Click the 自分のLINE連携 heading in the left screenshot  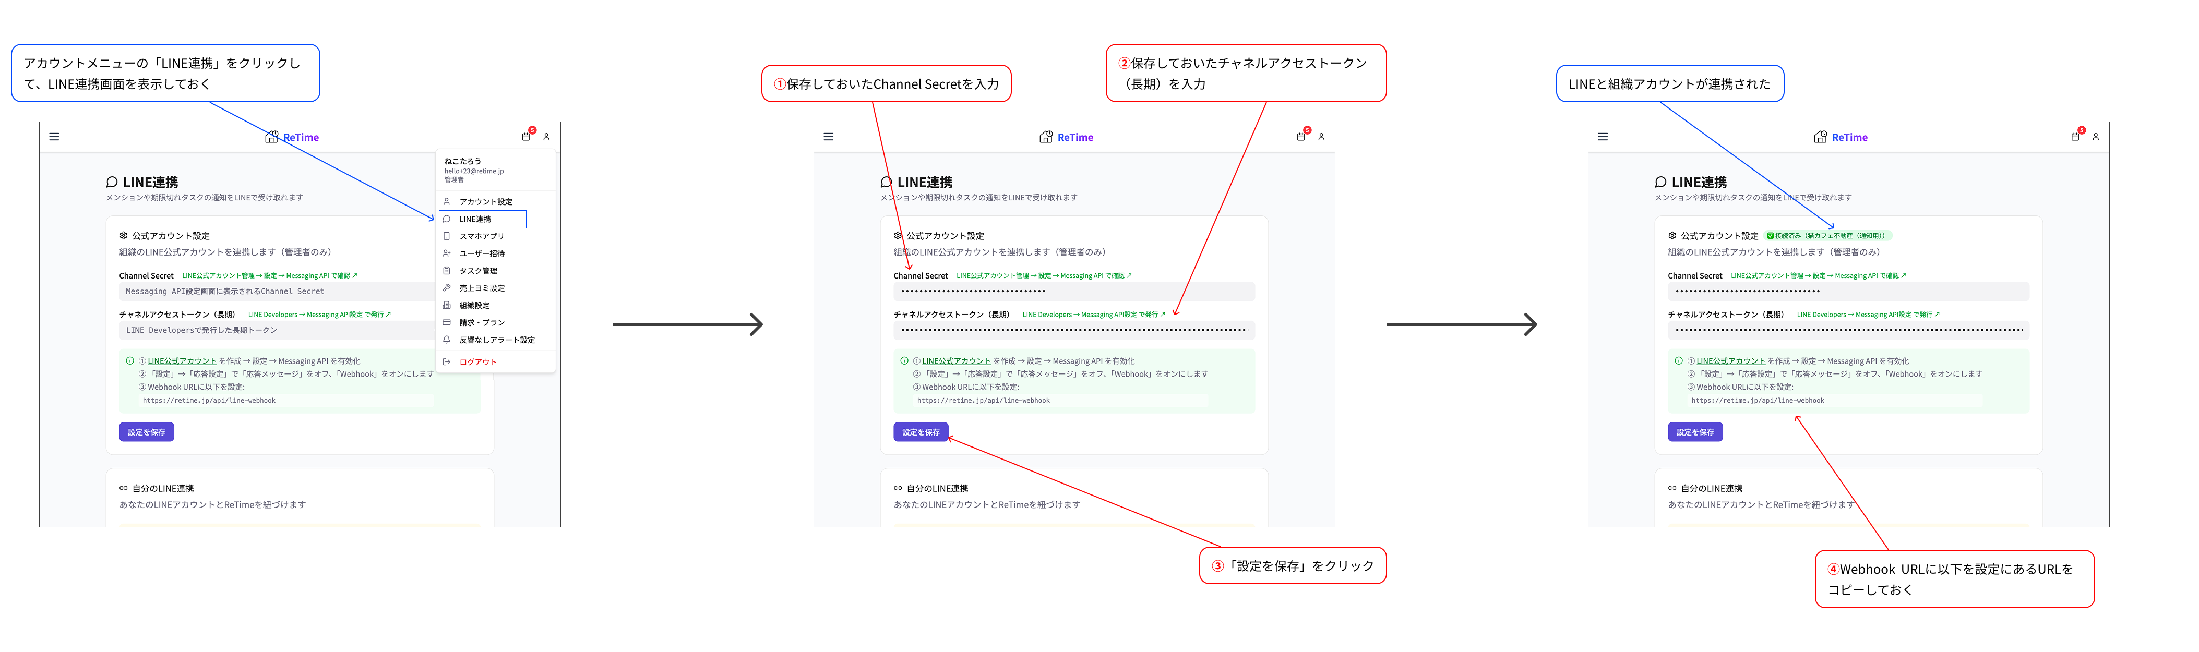click(x=163, y=489)
